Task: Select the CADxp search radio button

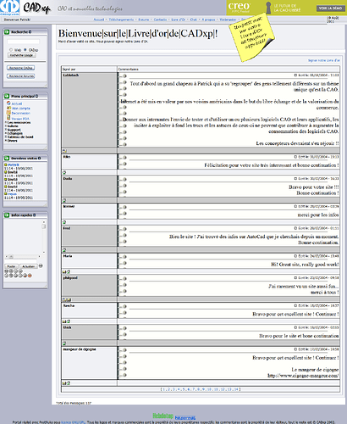Action: tap(25, 50)
